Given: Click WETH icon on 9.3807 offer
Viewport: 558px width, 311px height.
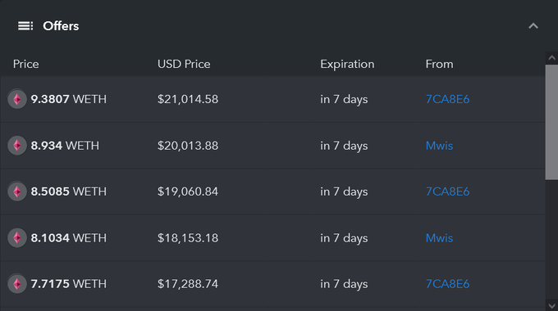Looking at the screenshot, I should click(17, 99).
